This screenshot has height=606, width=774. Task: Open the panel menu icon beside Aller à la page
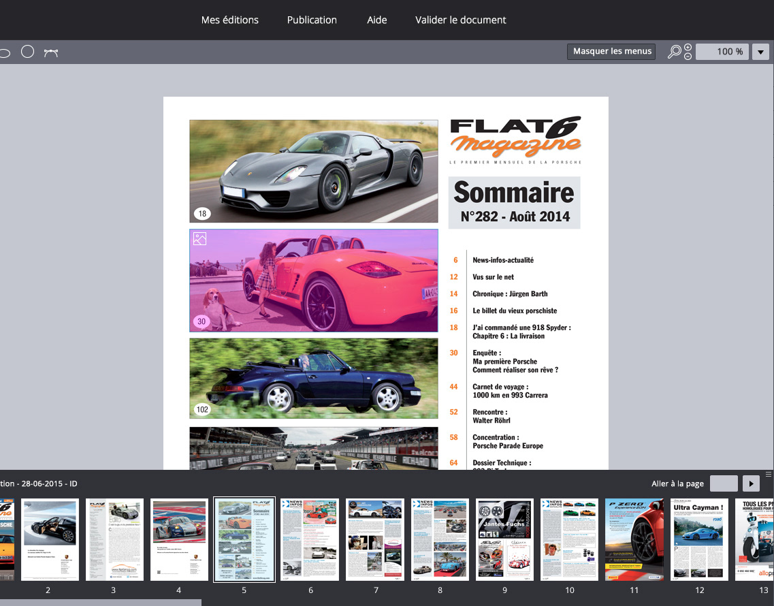pos(768,474)
